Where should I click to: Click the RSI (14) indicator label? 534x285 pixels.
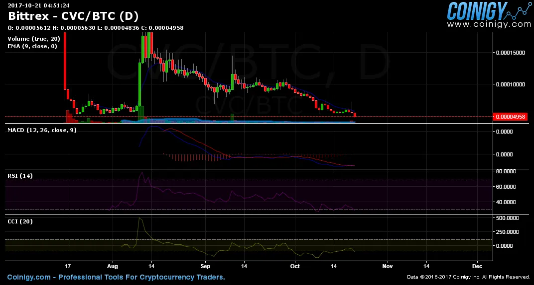[x=20, y=176]
